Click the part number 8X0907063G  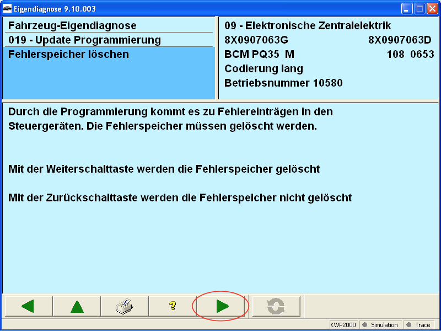(256, 40)
